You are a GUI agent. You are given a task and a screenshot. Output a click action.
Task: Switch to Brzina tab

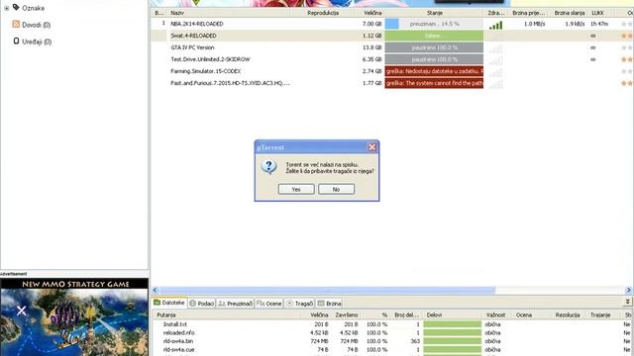329,304
